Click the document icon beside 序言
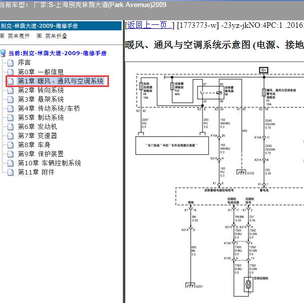304x303 pixels. click(11, 63)
